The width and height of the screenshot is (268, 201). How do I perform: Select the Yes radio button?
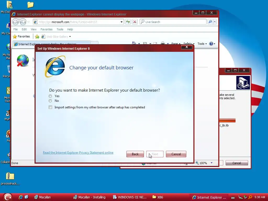click(50, 96)
